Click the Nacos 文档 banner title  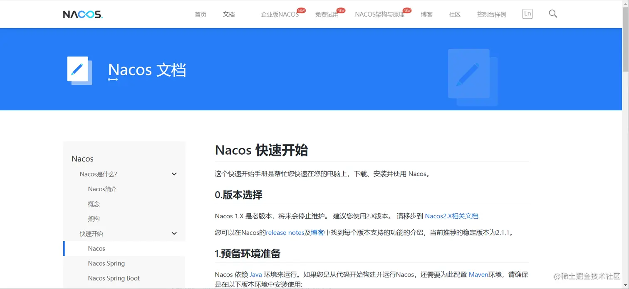coord(147,70)
